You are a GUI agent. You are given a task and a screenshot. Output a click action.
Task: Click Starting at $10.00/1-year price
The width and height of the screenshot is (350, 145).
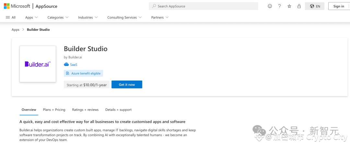click(87, 85)
